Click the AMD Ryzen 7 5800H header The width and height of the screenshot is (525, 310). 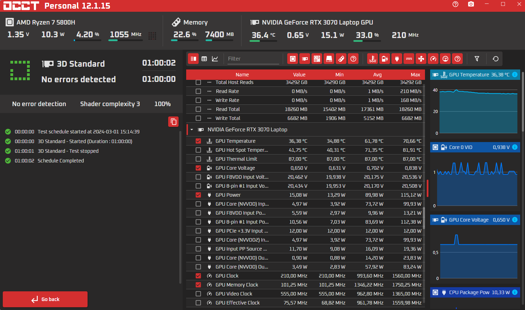tap(46, 22)
